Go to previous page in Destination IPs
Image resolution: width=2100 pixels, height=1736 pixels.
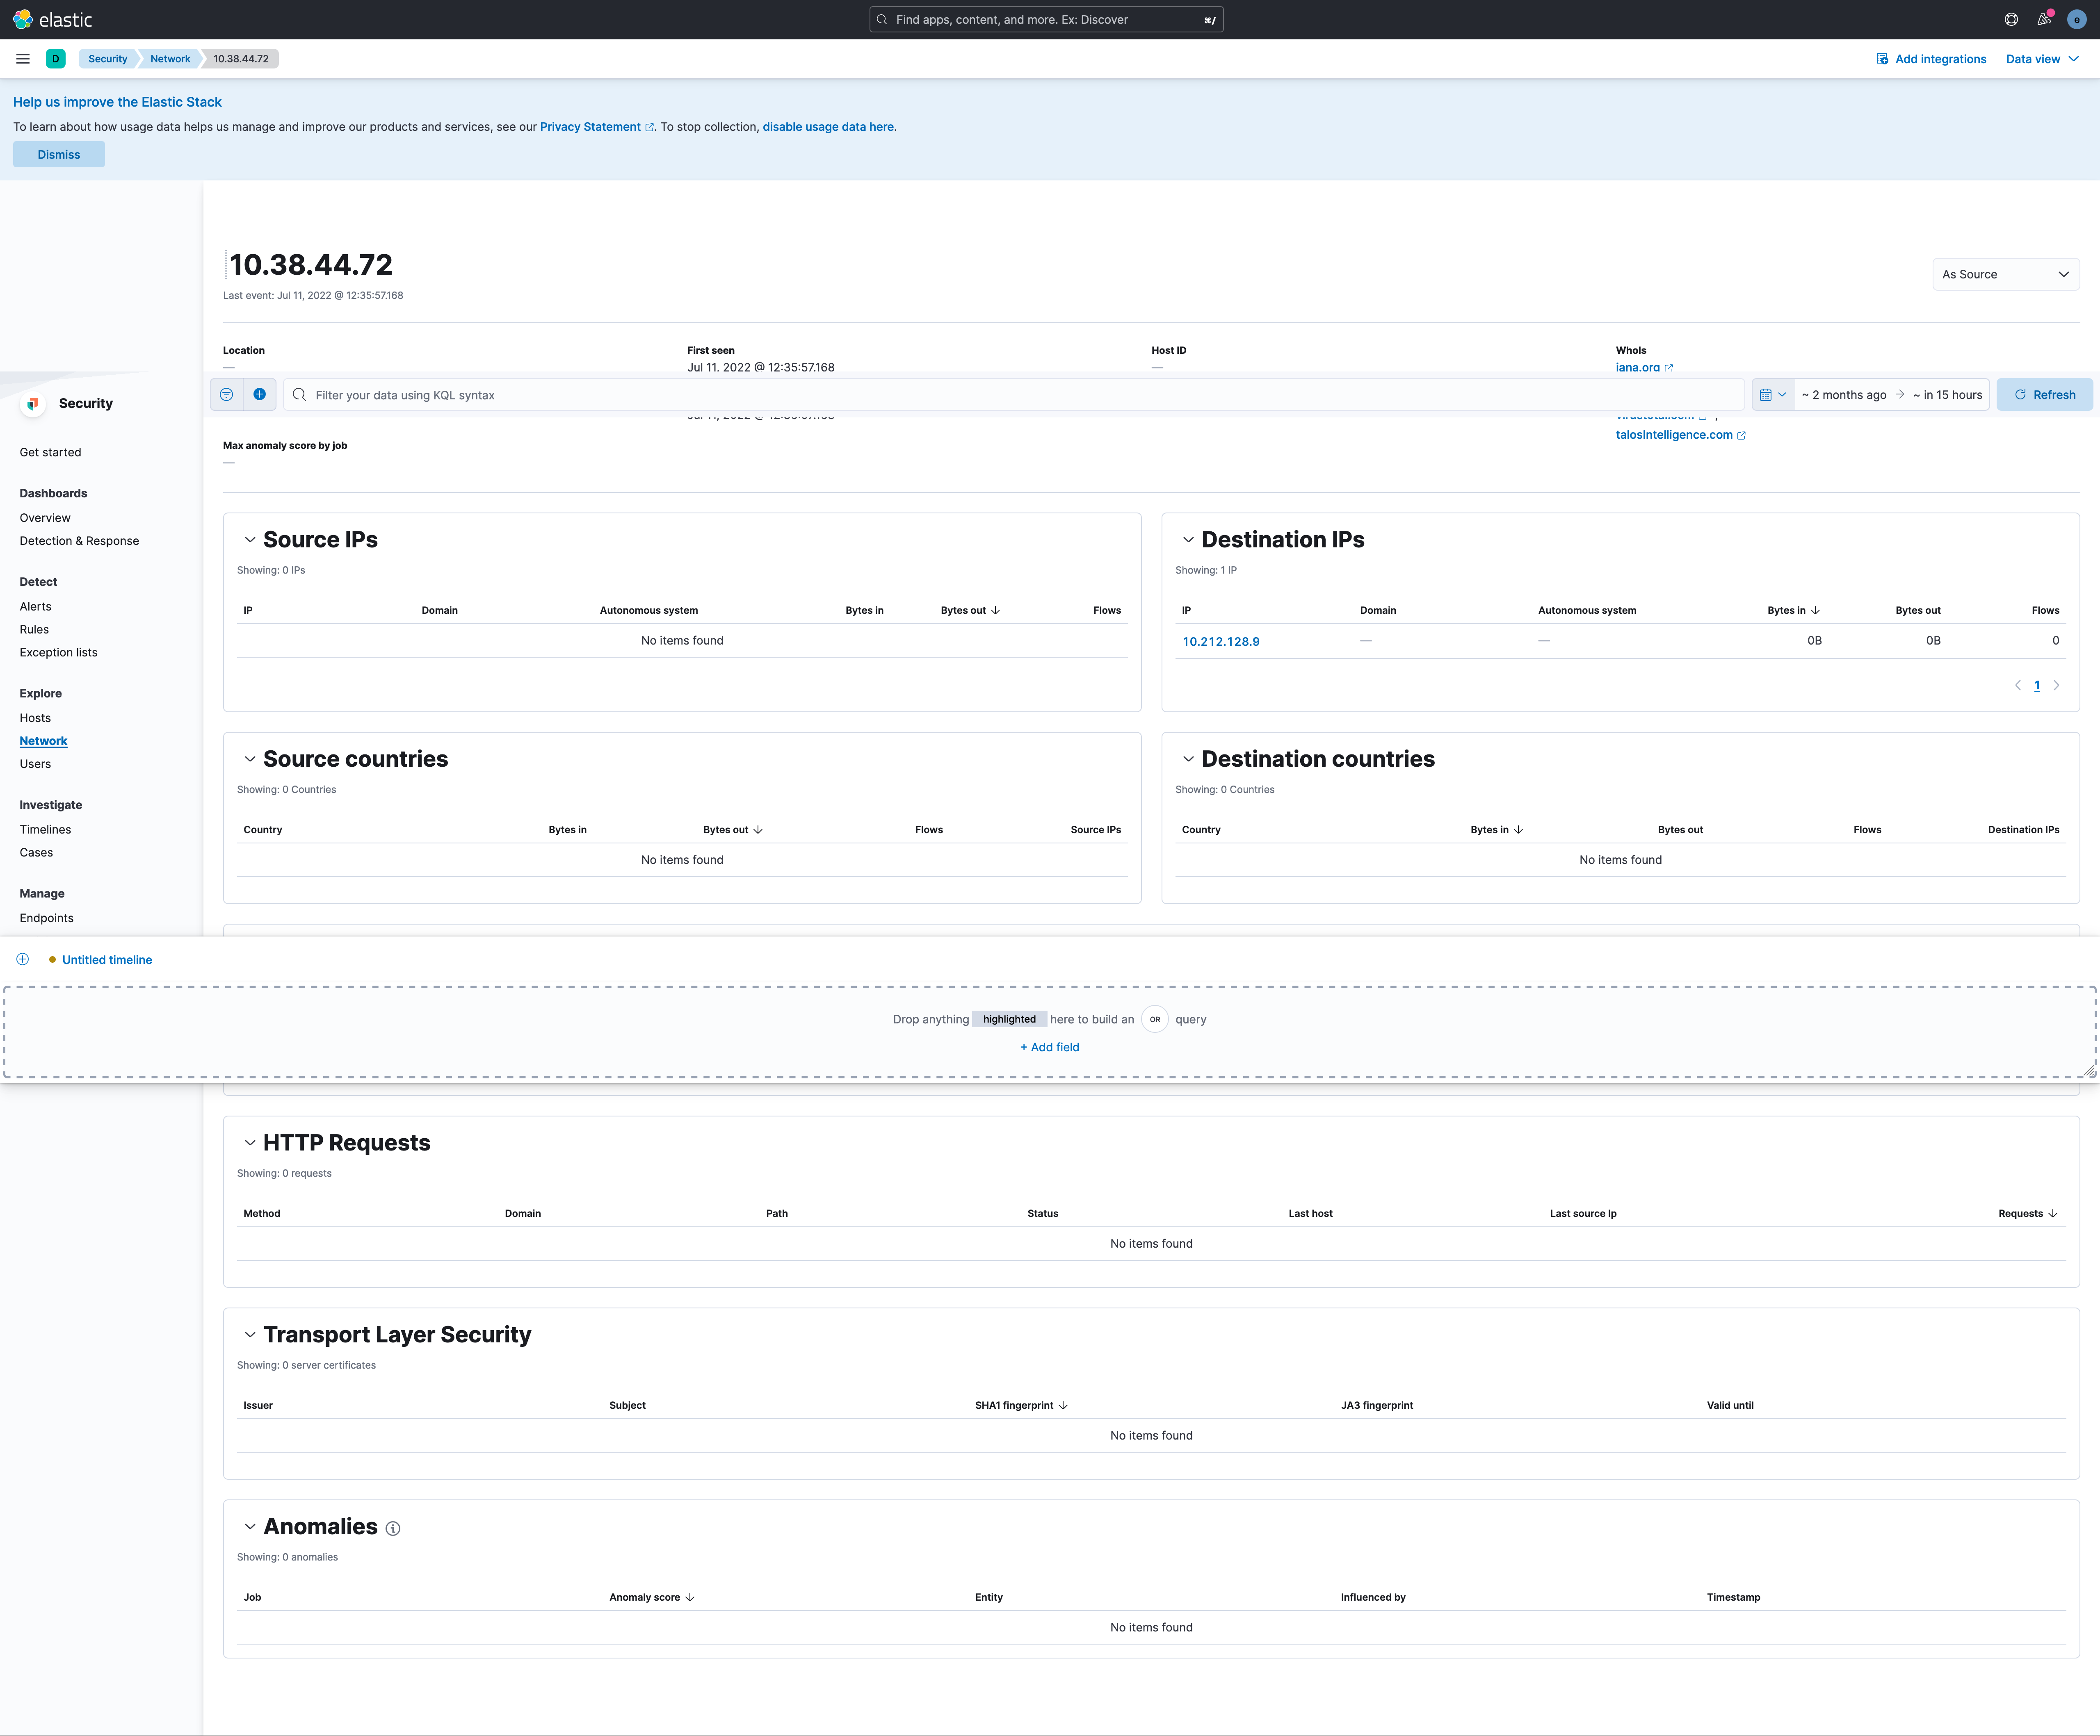(x=2018, y=686)
